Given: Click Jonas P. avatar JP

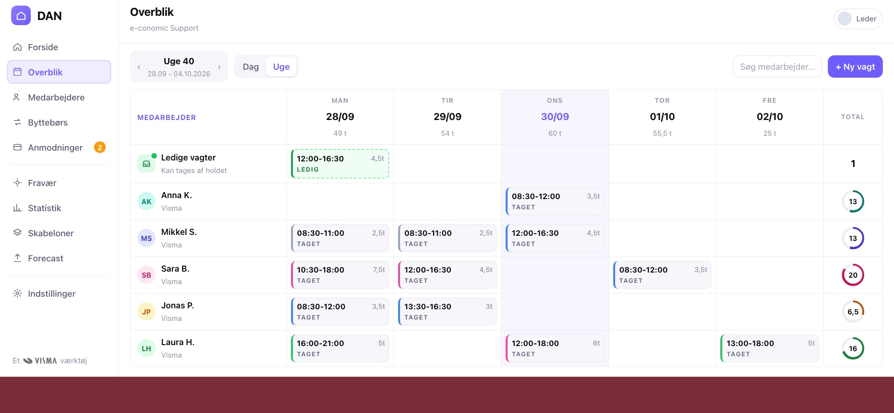Looking at the screenshot, I should pyautogui.click(x=146, y=312).
